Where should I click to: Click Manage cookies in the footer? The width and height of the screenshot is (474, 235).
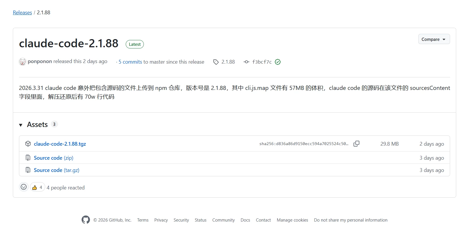(292, 220)
